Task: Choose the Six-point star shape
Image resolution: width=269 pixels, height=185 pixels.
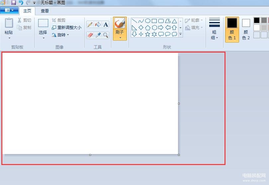Action: coord(154,34)
